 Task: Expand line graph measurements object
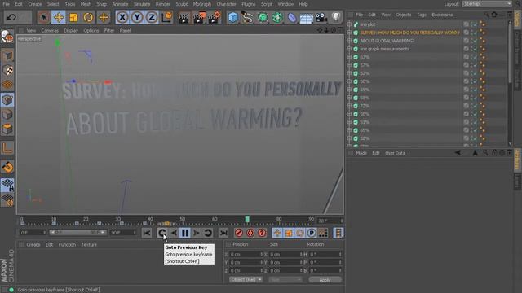click(x=349, y=49)
